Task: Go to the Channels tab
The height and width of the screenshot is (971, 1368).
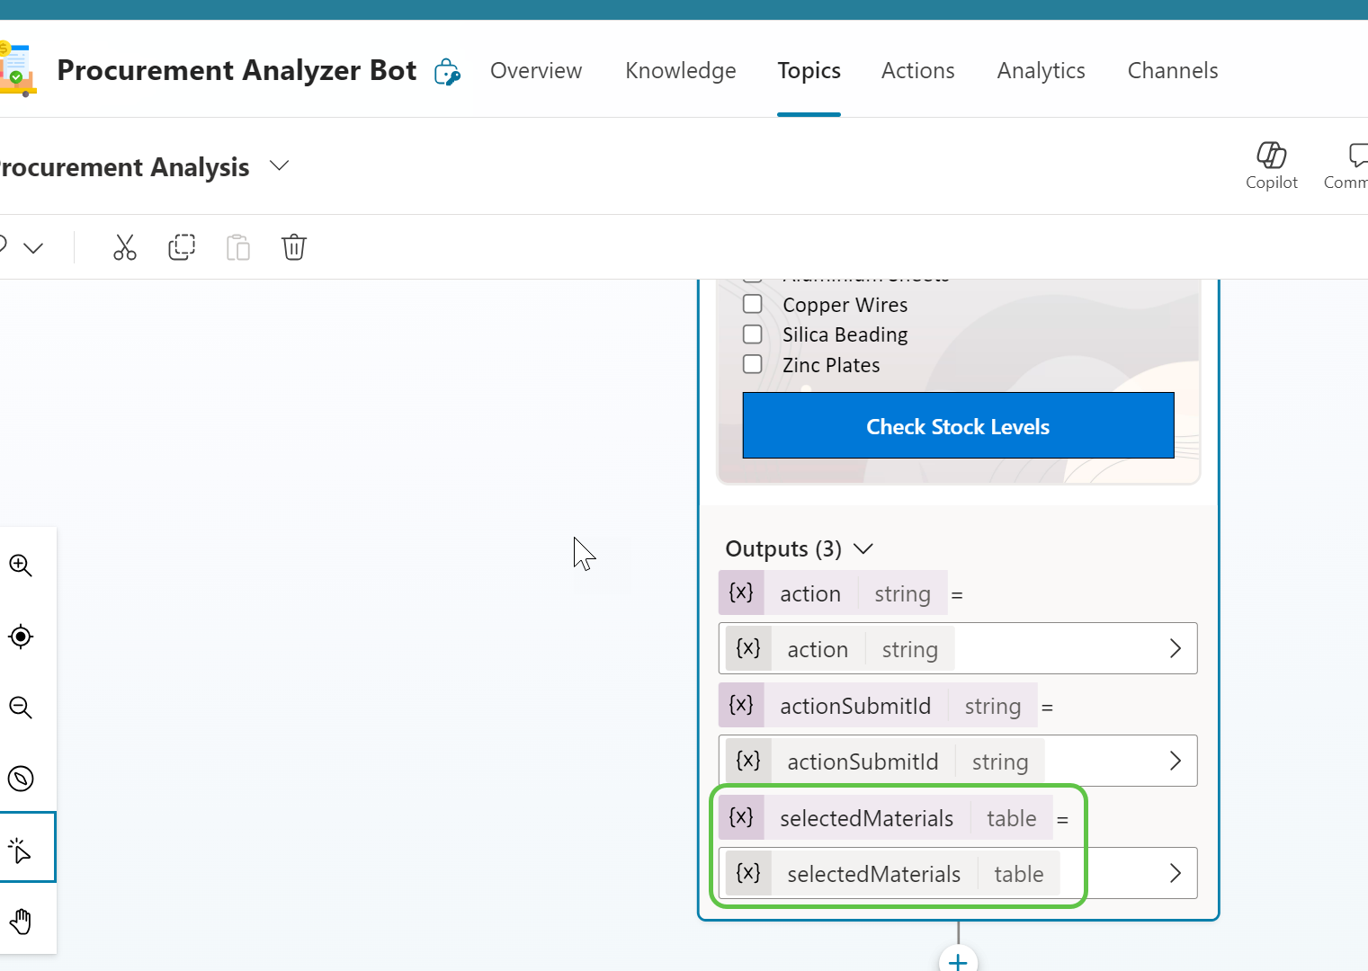Action: click(x=1172, y=71)
